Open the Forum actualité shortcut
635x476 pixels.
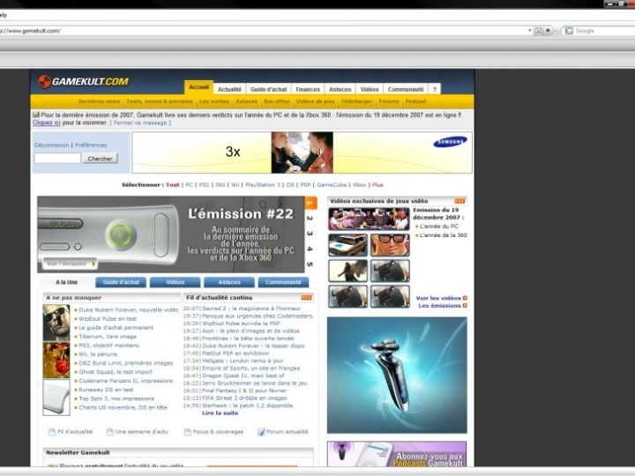click(283, 432)
